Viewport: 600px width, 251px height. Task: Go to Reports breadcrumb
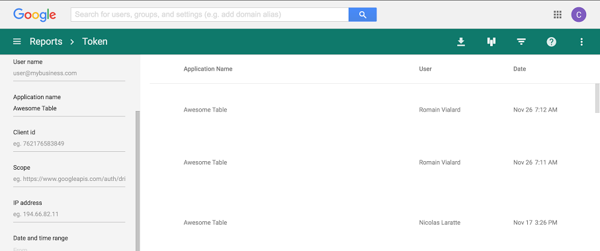46,41
